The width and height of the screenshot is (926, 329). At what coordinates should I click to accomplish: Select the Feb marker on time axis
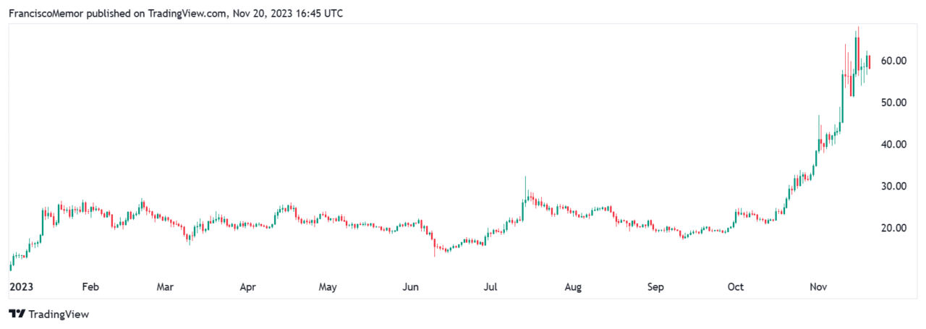point(90,287)
